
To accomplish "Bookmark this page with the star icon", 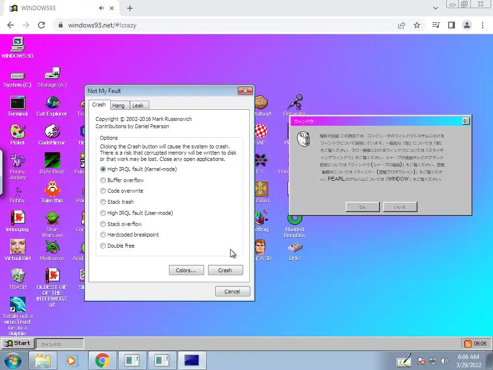I will (417, 25).
